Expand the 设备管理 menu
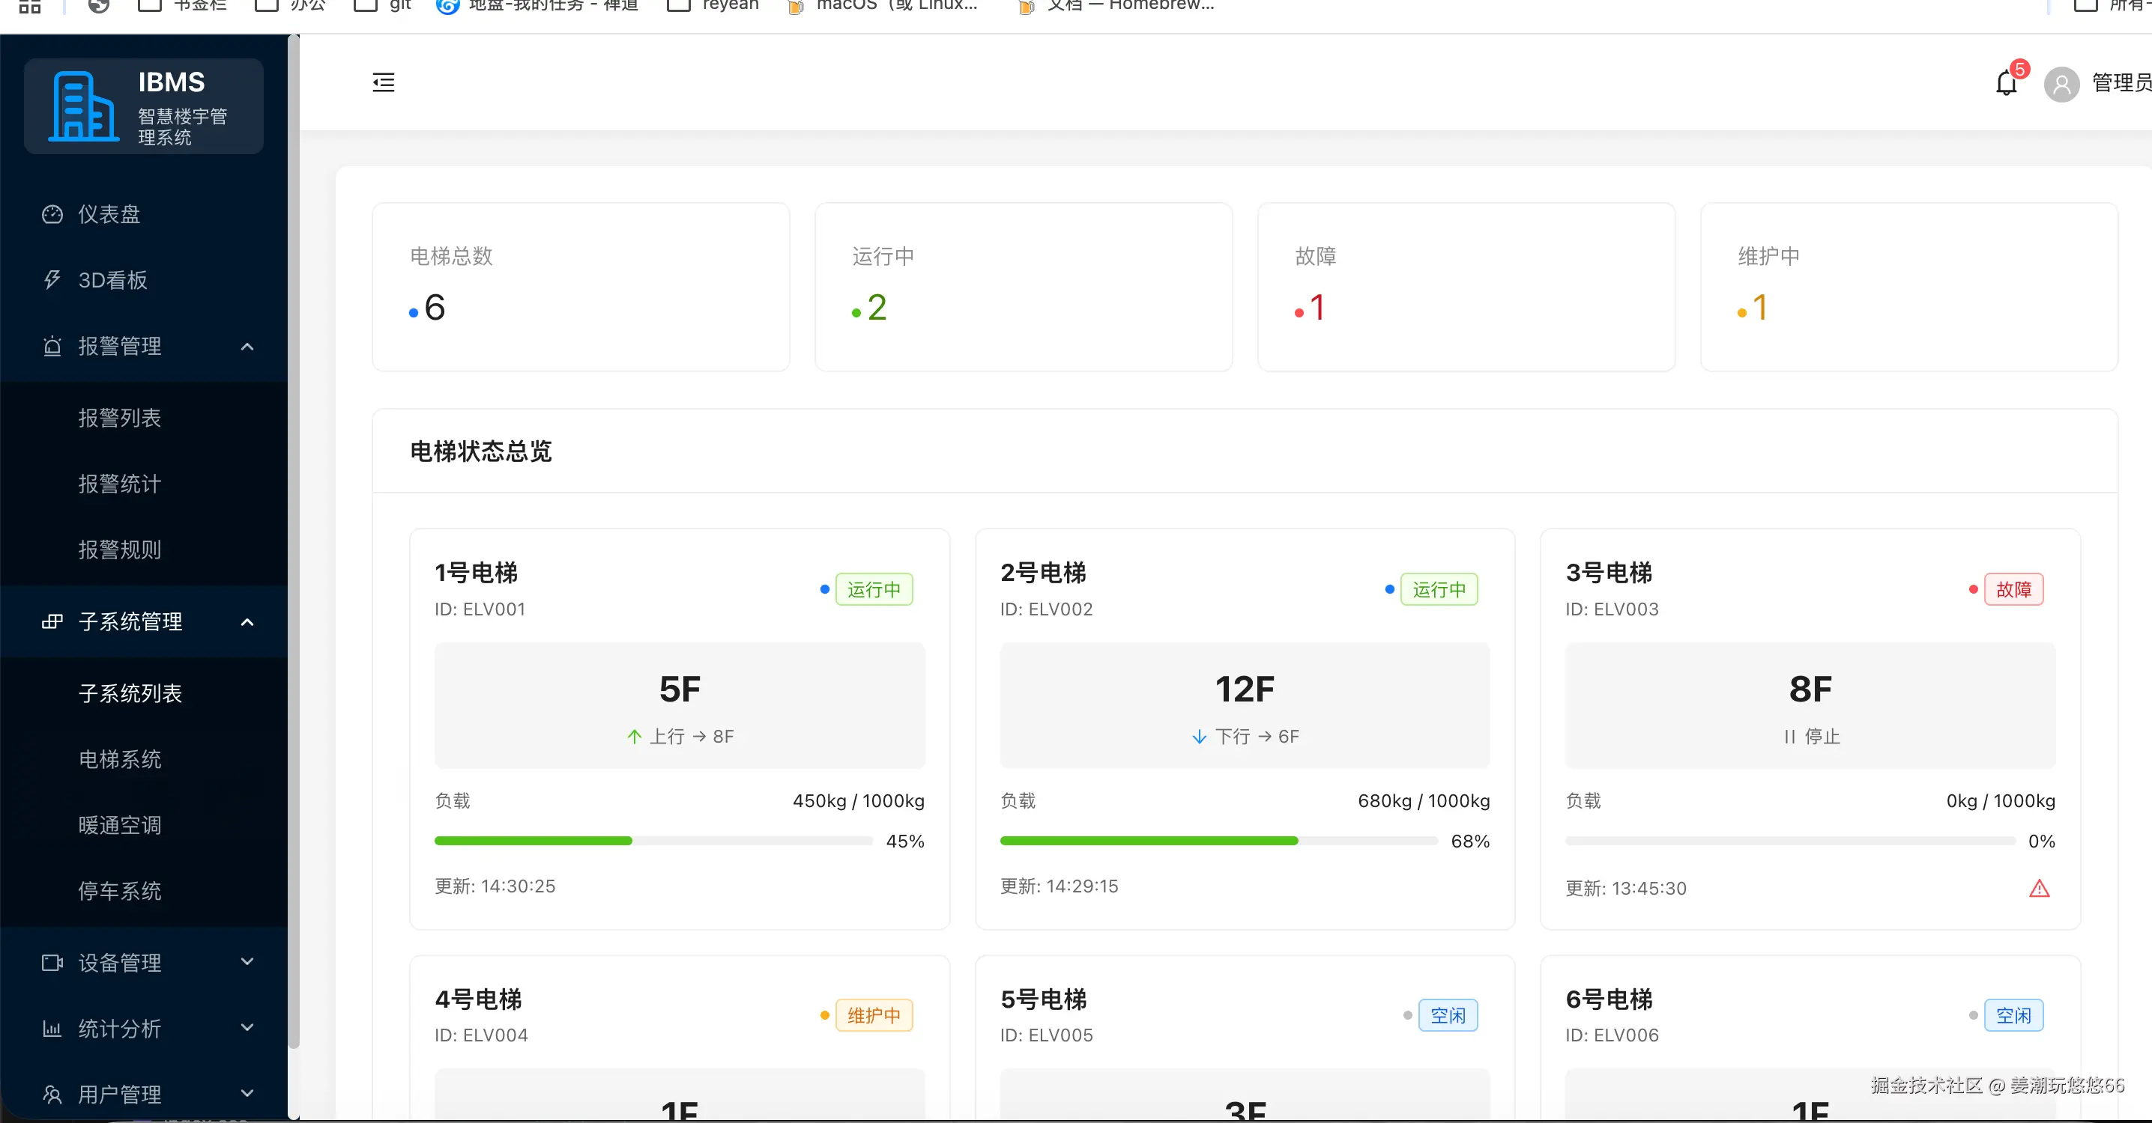Image resolution: width=2152 pixels, height=1123 pixels. tap(247, 962)
